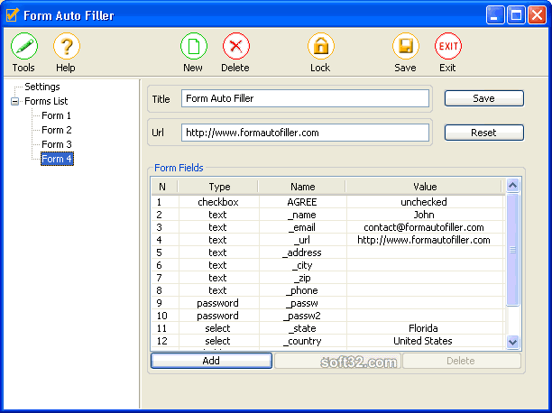Click the Type column header
The height and width of the screenshot is (413, 552).
[x=219, y=187]
